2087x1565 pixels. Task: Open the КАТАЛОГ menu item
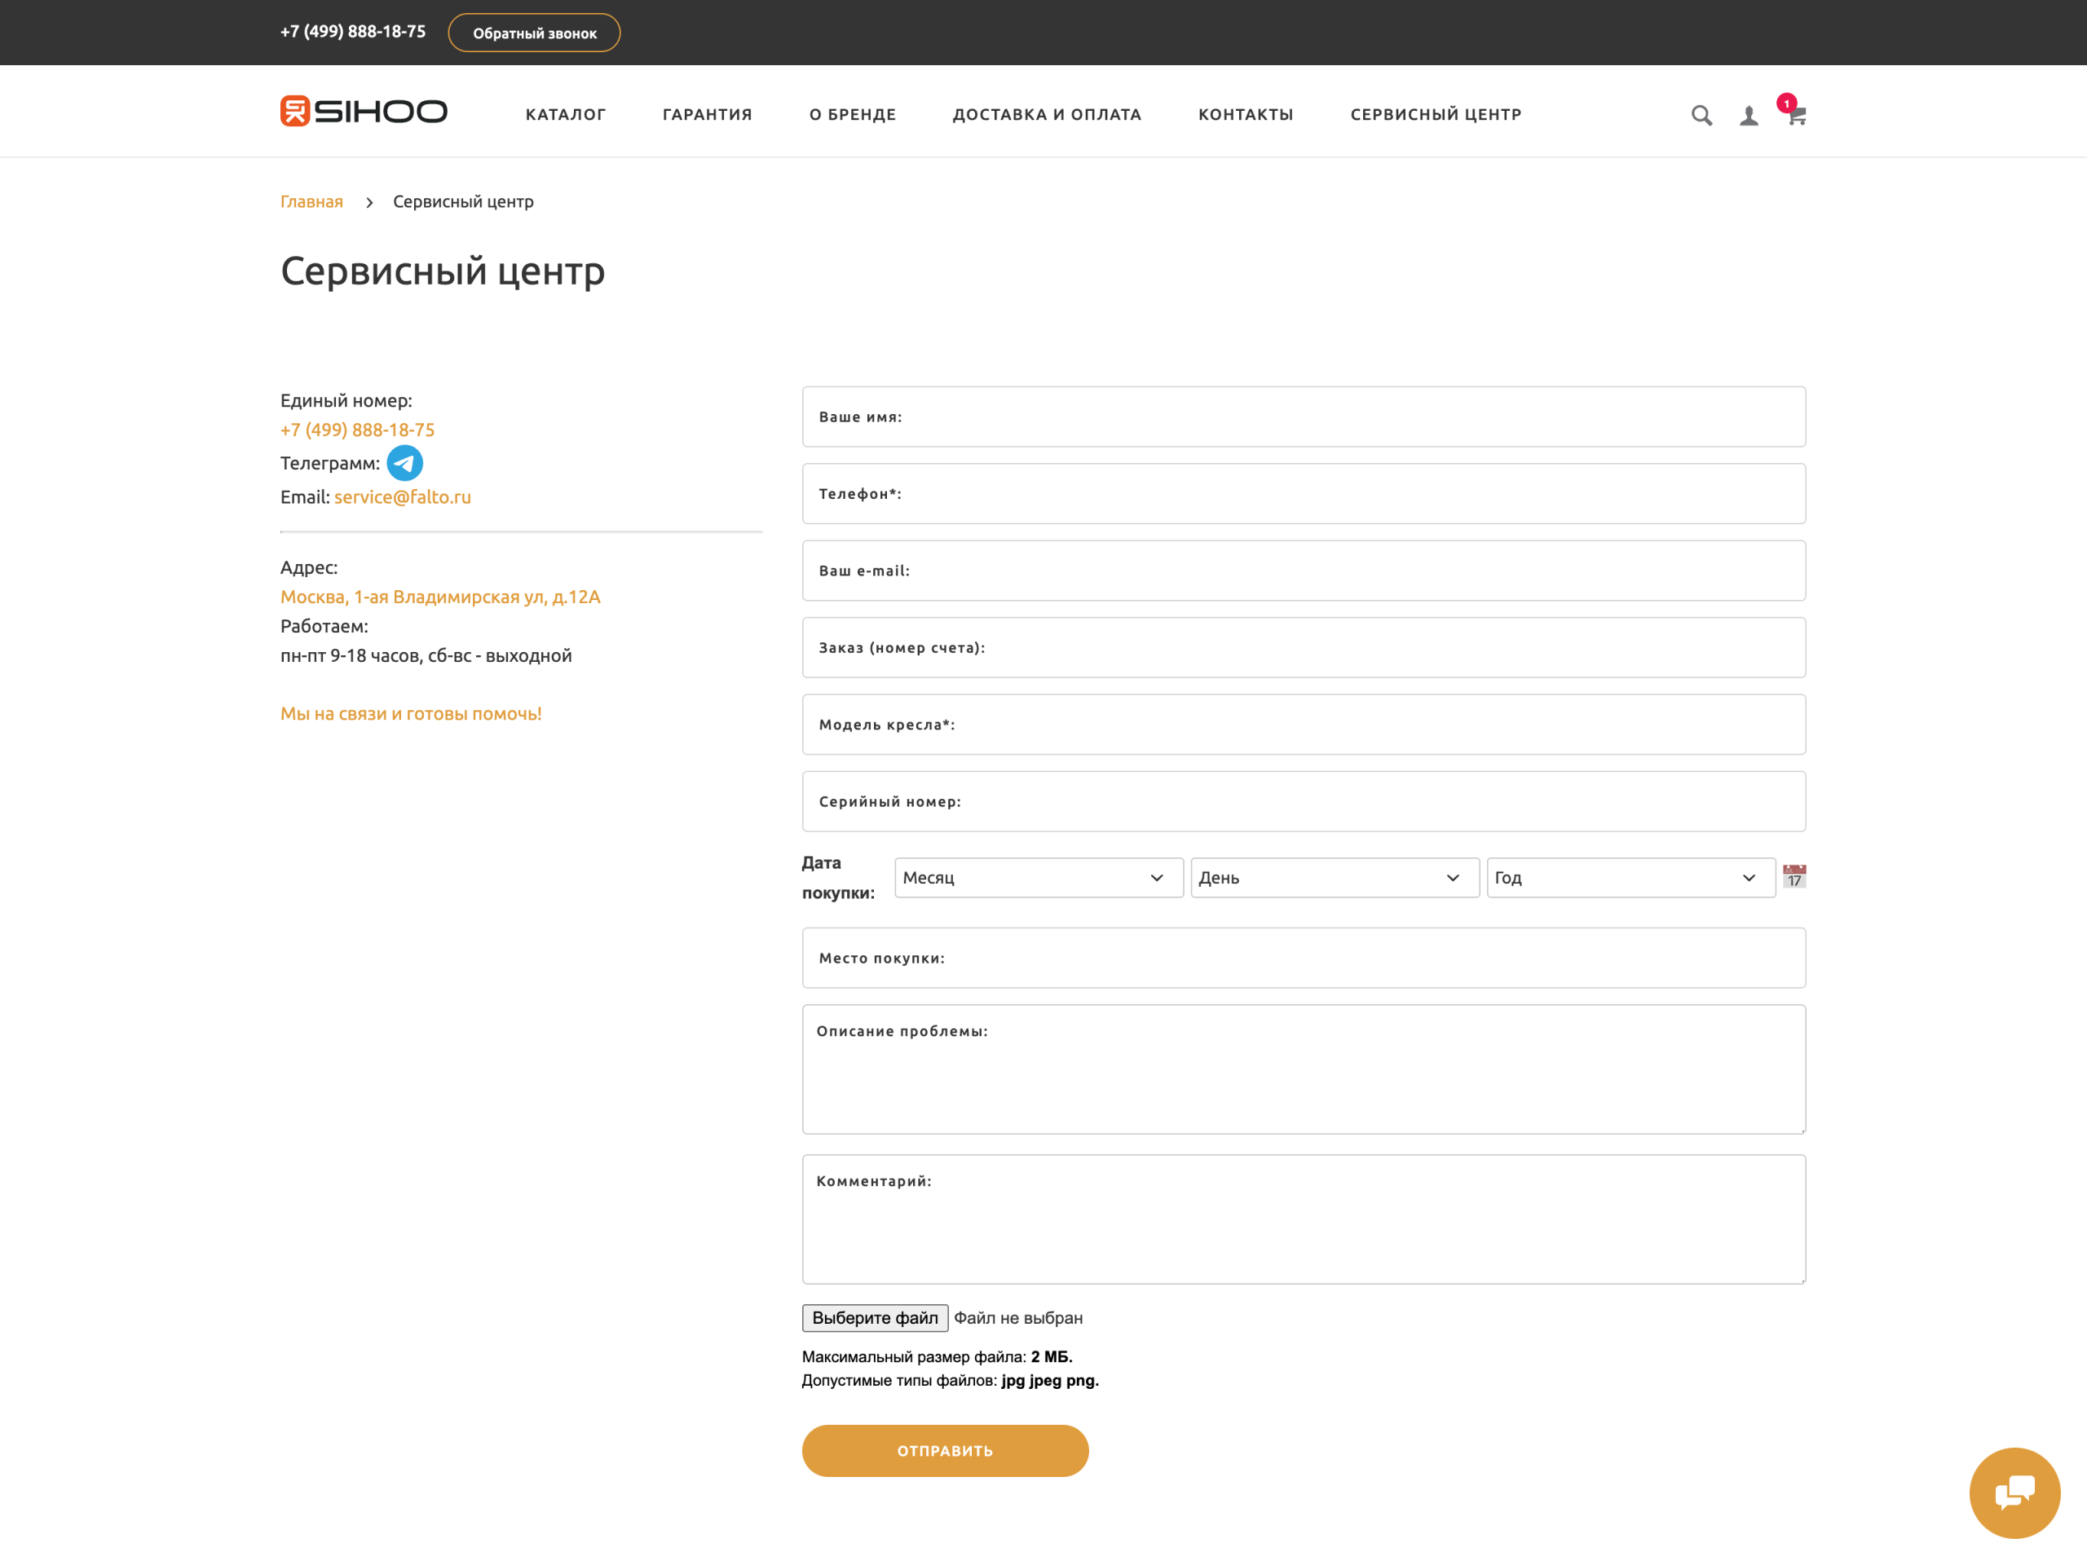click(565, 114)
